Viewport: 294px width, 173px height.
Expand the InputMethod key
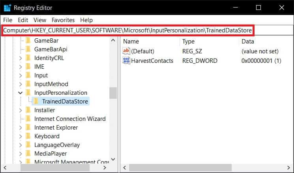click(x=21, y=84)
